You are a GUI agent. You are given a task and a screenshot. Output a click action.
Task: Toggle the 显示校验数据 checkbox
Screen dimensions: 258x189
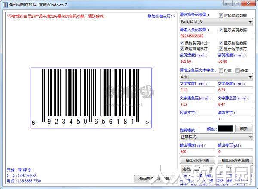pyautogui.click(x=221, y=43)
